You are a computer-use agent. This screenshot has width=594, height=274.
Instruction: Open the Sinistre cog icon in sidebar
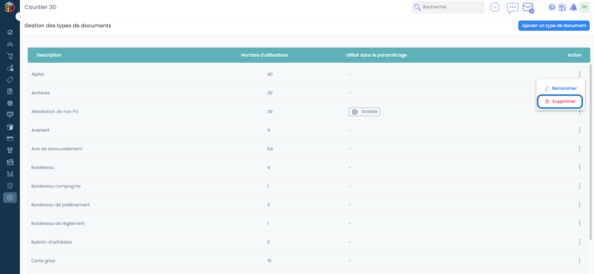pos(10,103)
